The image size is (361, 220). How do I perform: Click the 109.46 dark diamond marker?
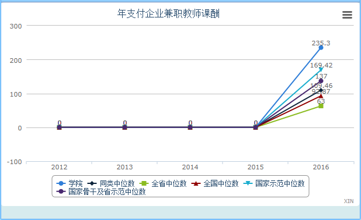pyautogui.click(x=321, y=90)
